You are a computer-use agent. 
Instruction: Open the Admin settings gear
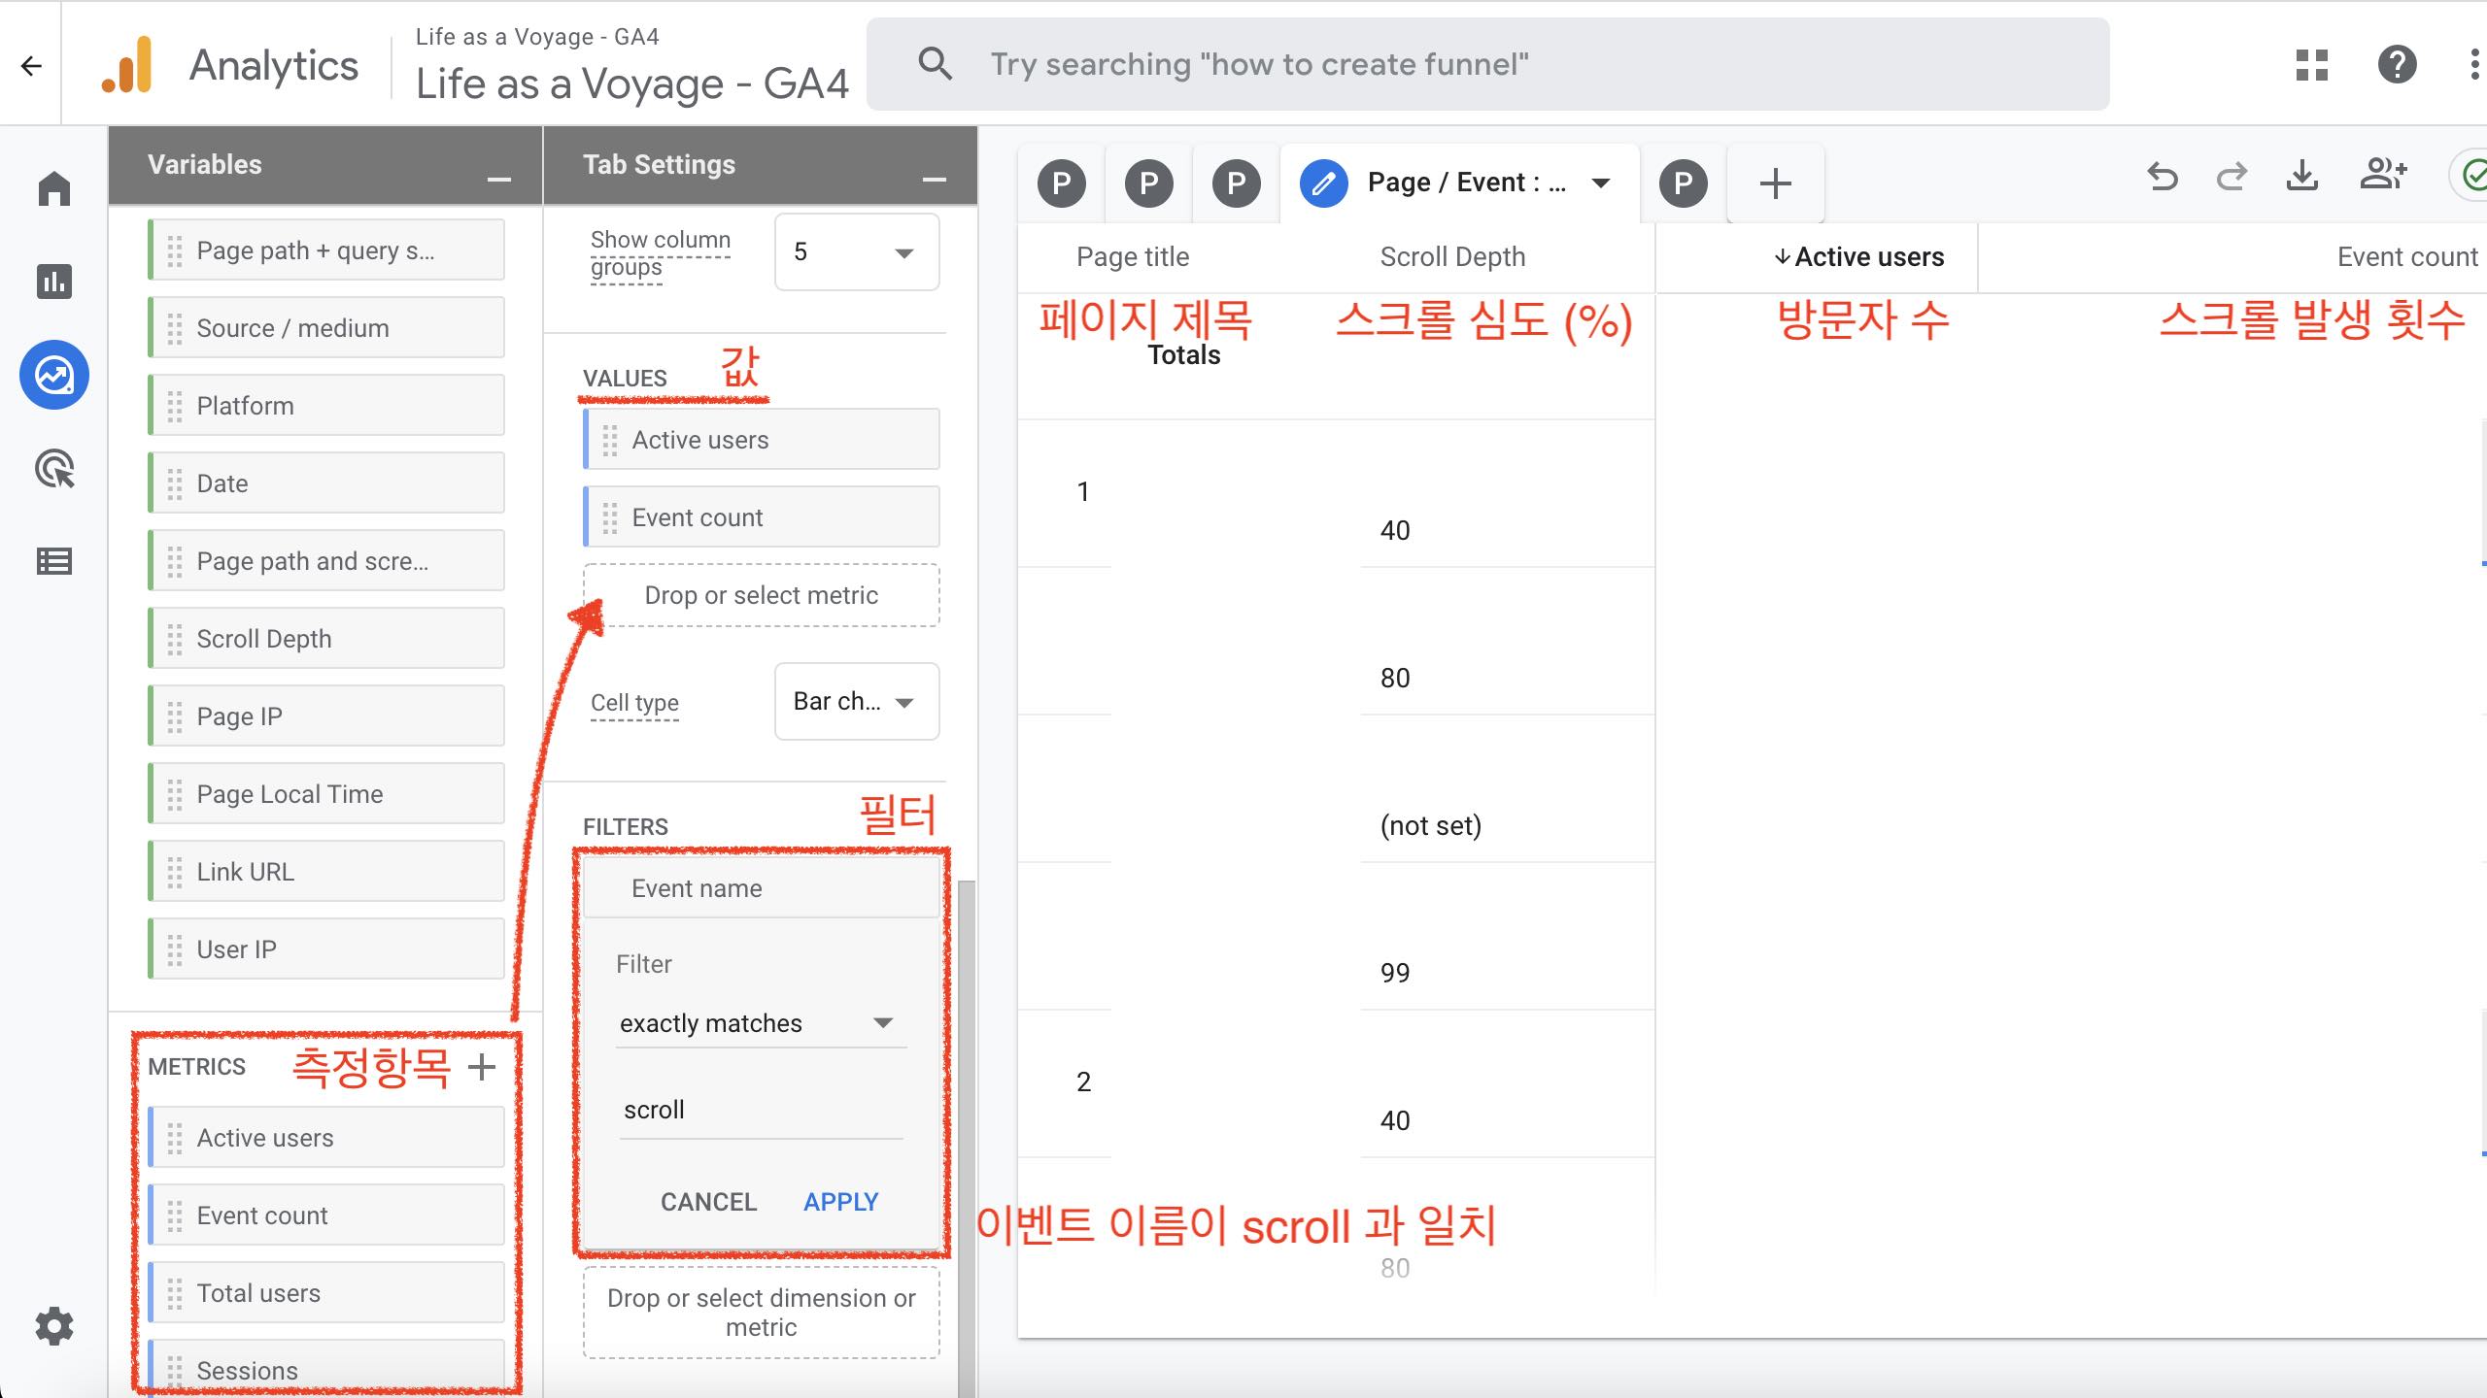54,1326
